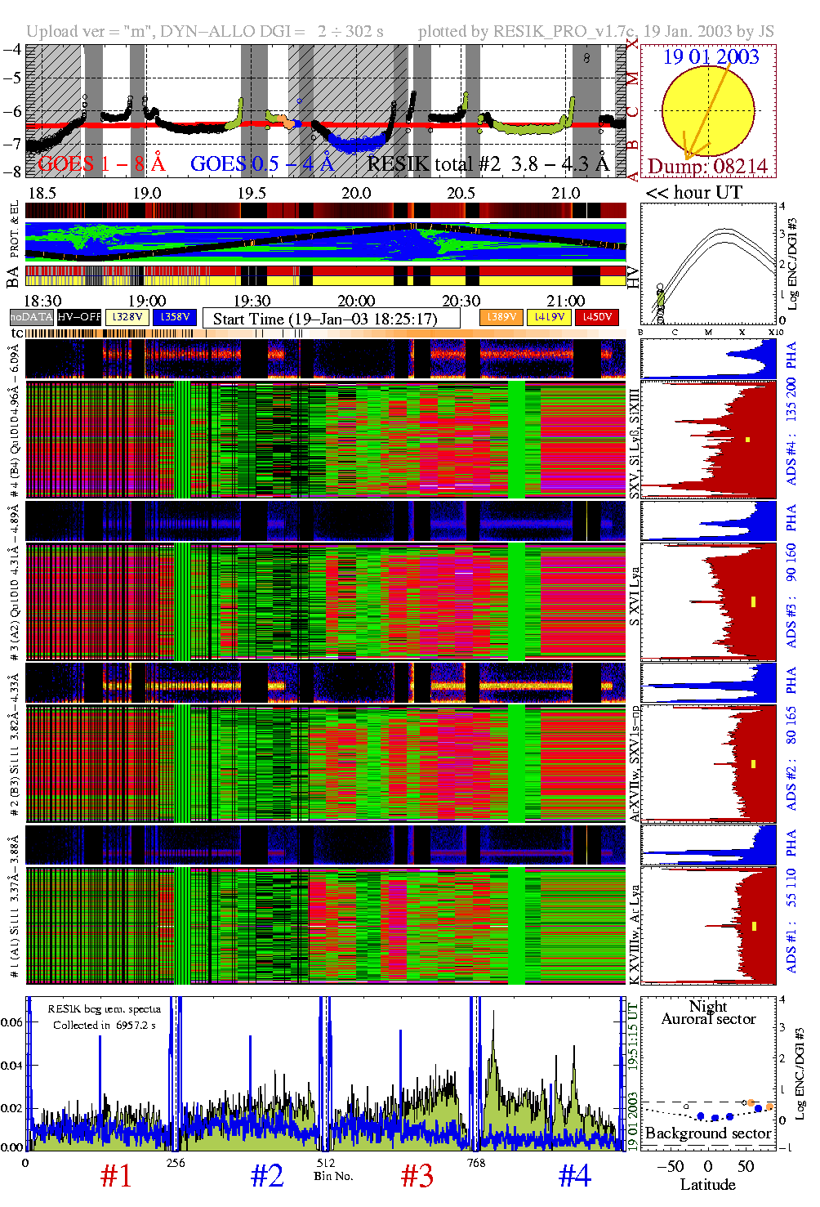Pick the 1358V blue legend swatch
This screenshot has width=820, height=1207.
pos(175,317)
